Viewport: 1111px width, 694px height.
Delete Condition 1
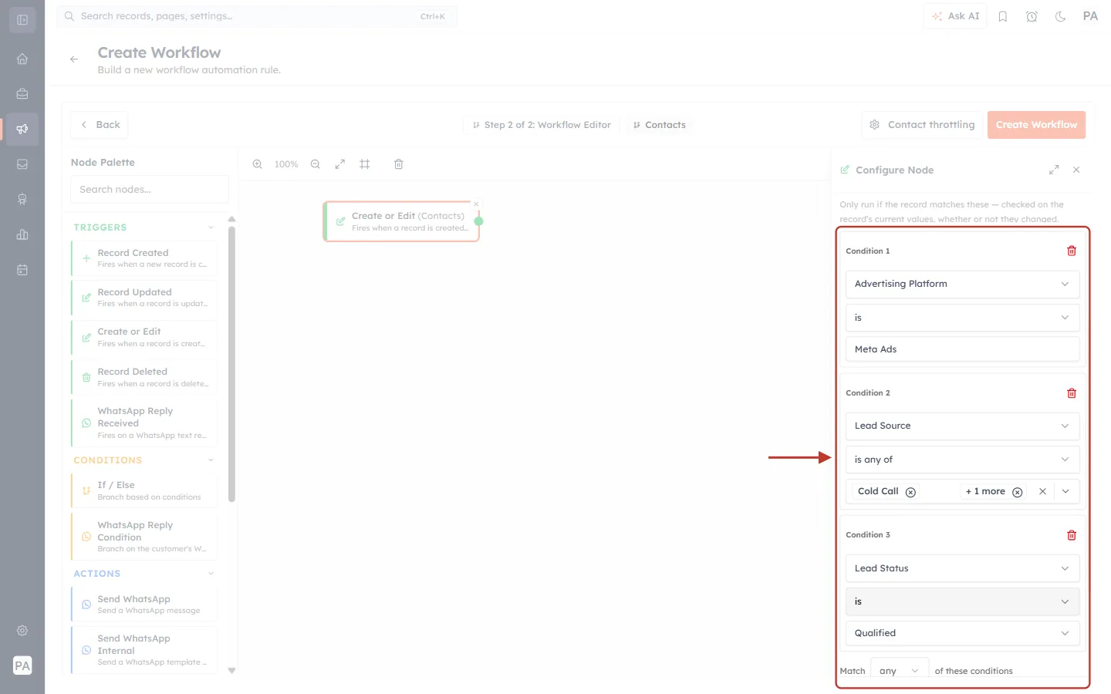tap(1072, 251)
